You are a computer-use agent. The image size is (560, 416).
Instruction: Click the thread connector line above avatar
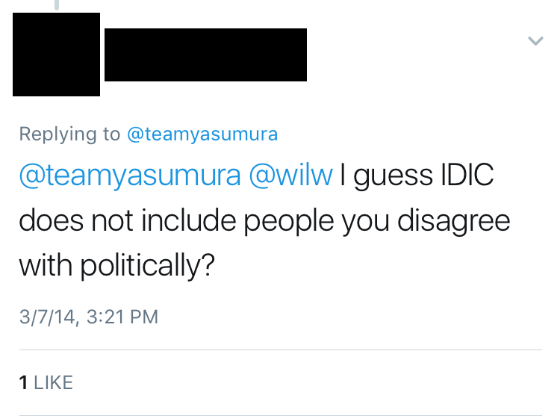[57, 5]
